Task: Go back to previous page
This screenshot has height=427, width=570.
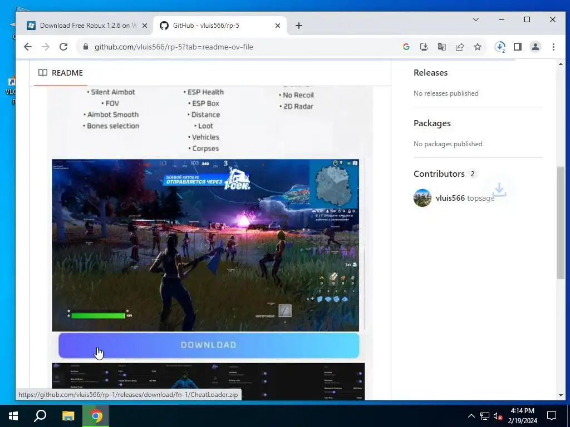Action: pyautogui.click(x=28, y=47)
